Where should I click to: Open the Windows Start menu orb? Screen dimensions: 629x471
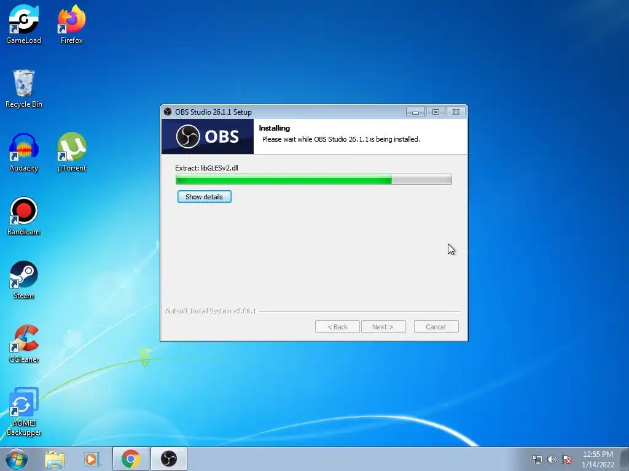pos(17,459)
